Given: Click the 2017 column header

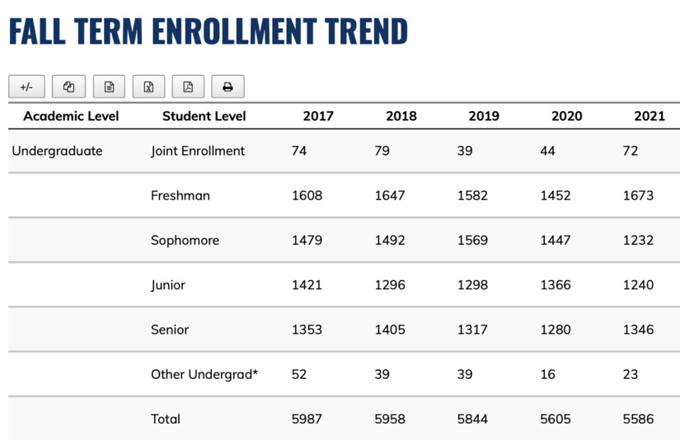Looking at the screenshot, I should tap(318, 116).
